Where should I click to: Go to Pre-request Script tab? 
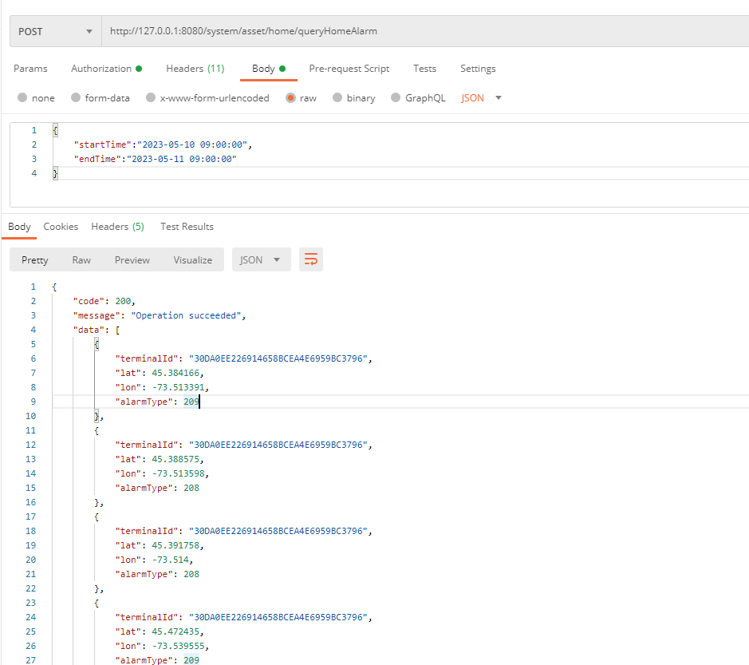tap(349, 69)
